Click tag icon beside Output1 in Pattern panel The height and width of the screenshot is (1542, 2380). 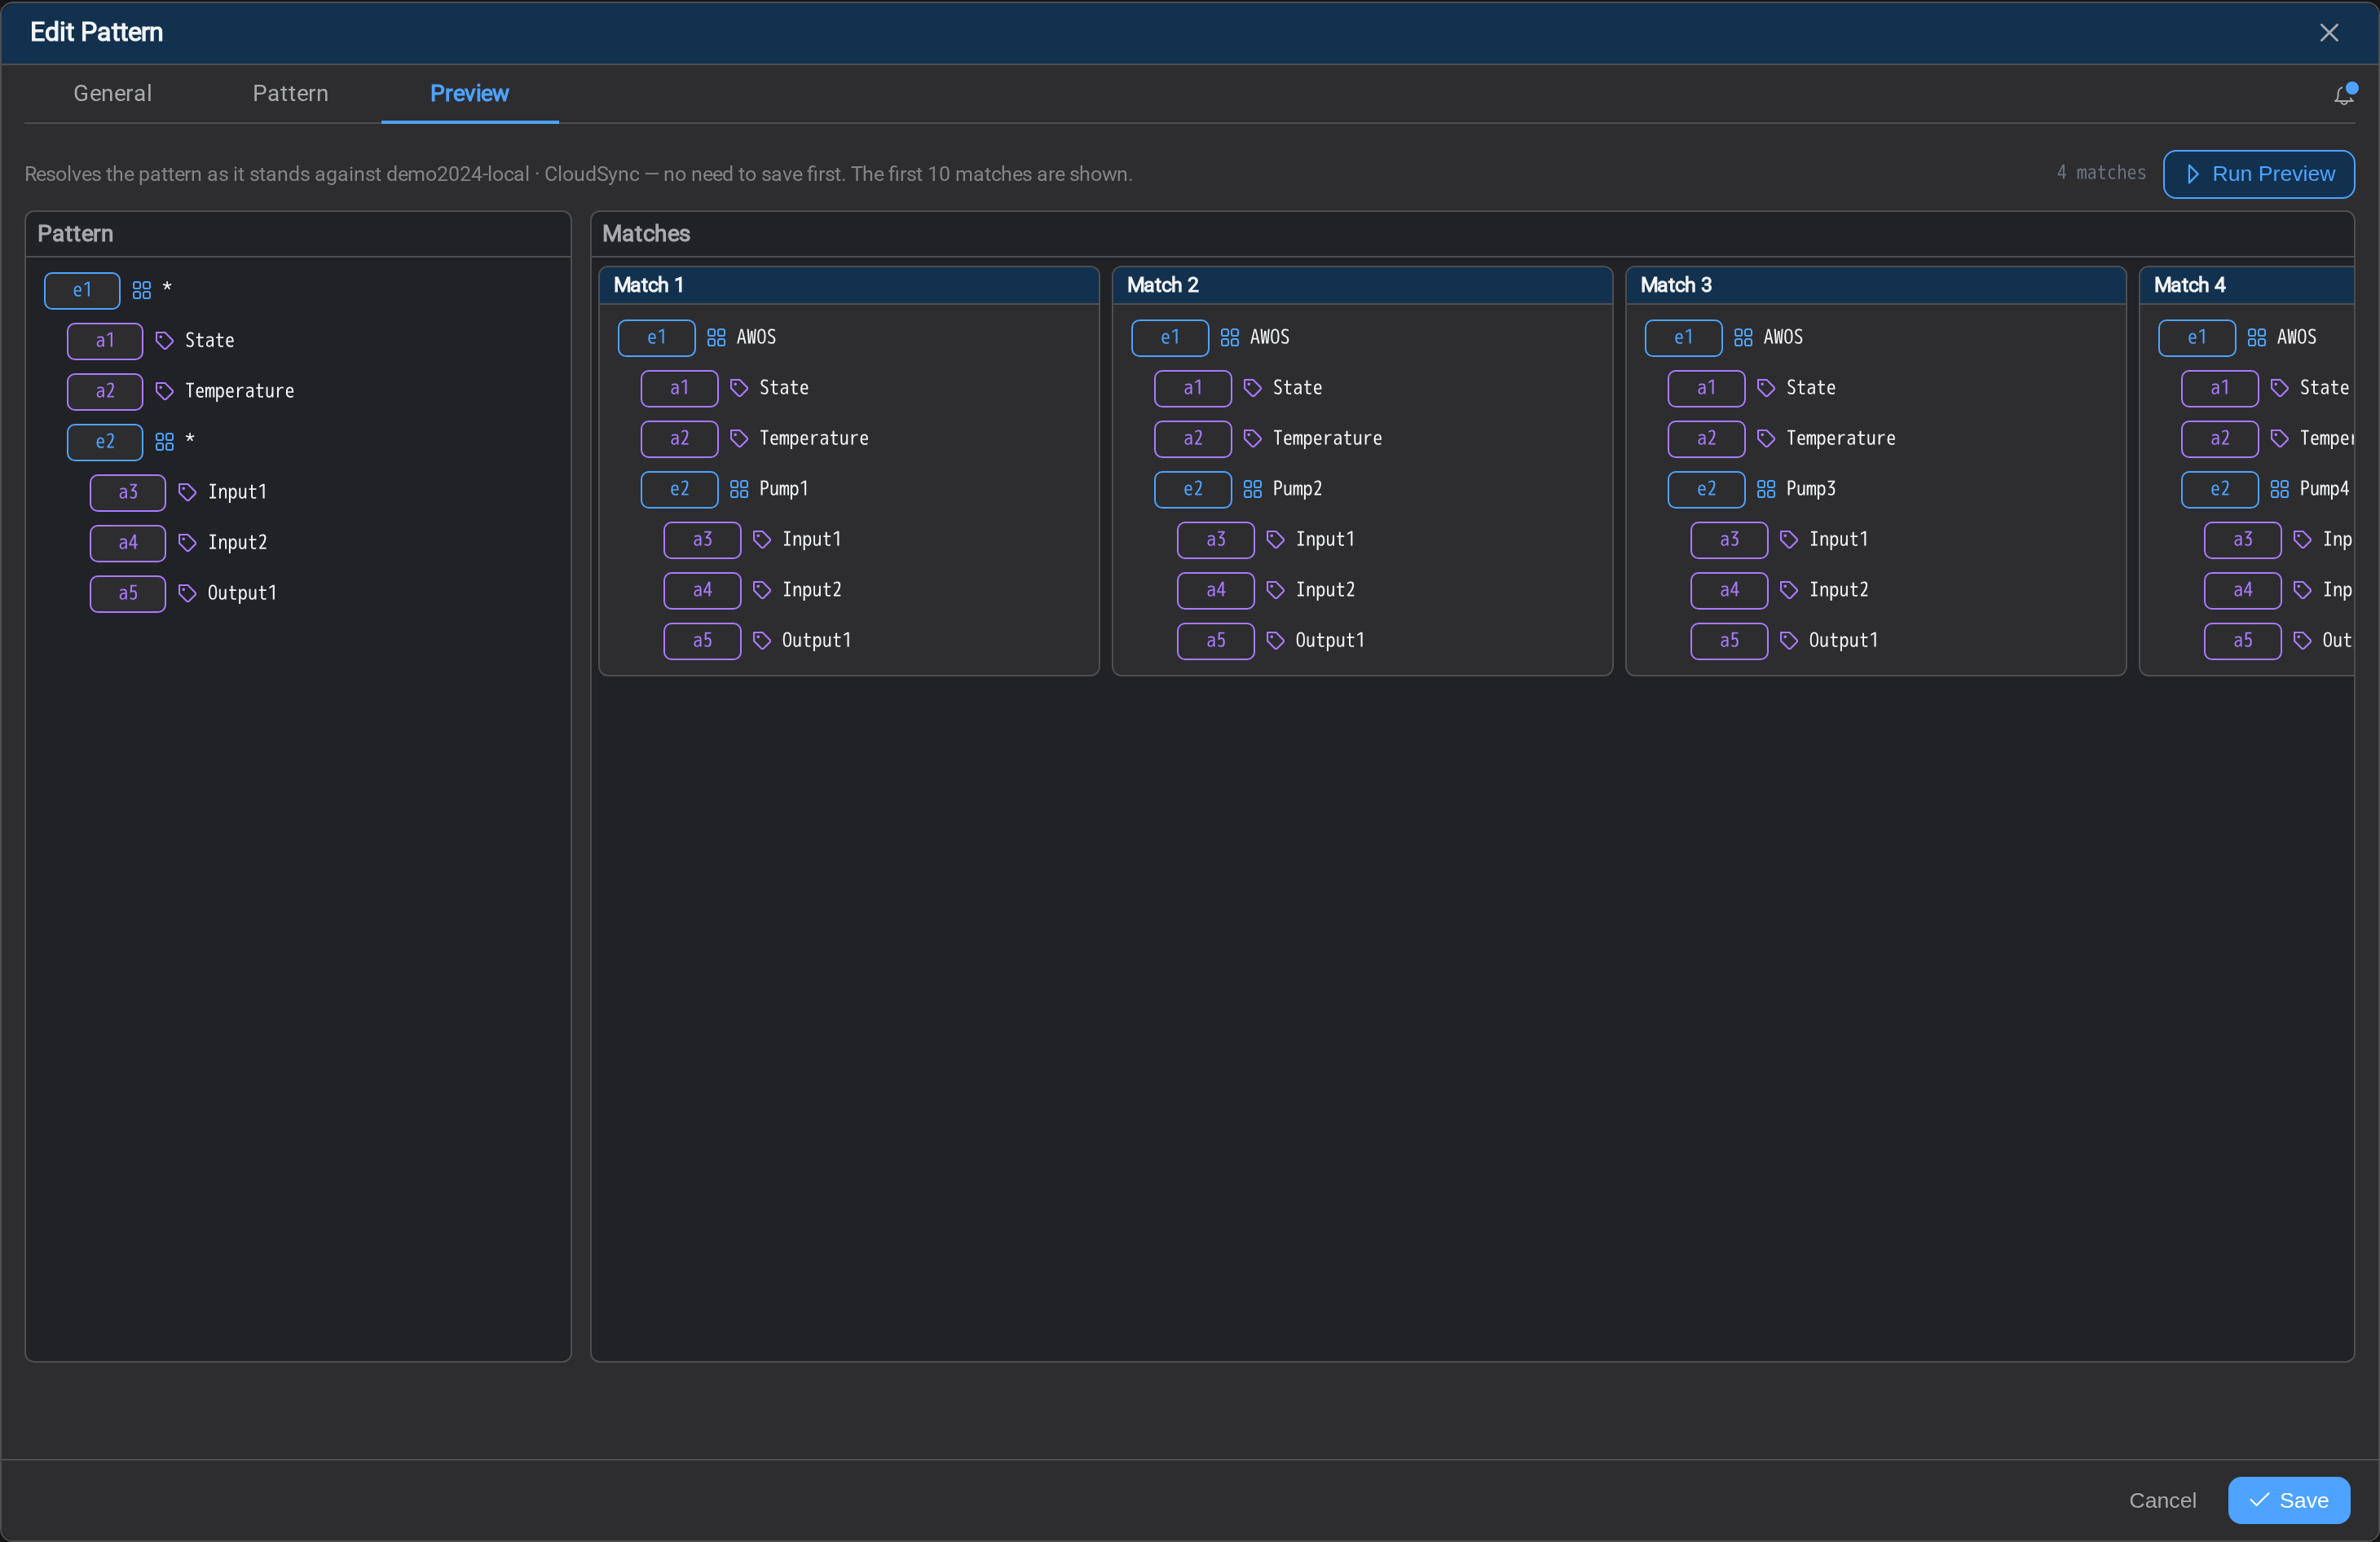tap(187, 593)
